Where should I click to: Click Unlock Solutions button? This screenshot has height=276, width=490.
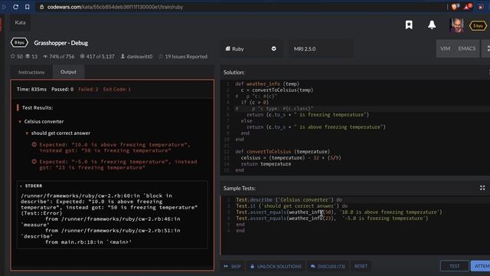click(276, 266)
